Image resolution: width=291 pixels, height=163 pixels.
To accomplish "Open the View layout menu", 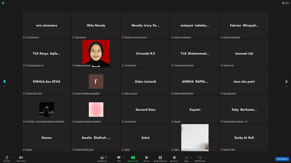I will coord(286,3).
